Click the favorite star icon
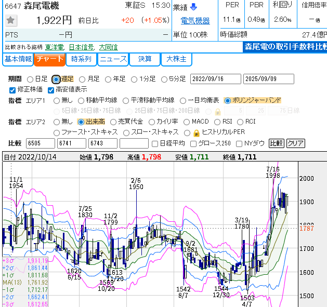Image resolution: width=327 pixels, height=307 pixels. [11, 21]
